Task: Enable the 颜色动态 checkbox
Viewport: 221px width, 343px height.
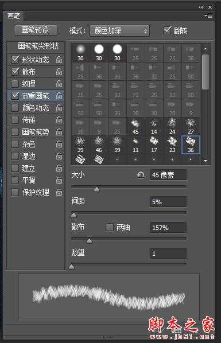Action: 15,107
